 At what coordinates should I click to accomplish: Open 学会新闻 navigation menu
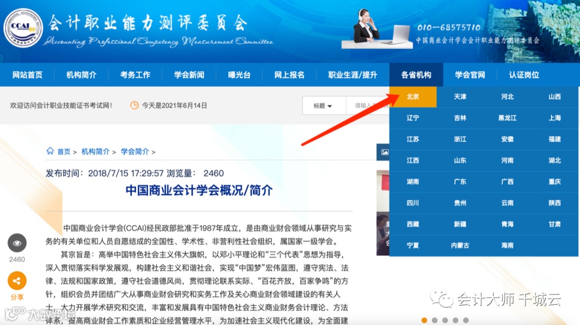click(x=189, y=75)
